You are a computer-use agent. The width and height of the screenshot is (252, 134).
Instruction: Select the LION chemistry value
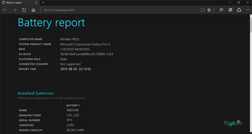click(70, 125)
